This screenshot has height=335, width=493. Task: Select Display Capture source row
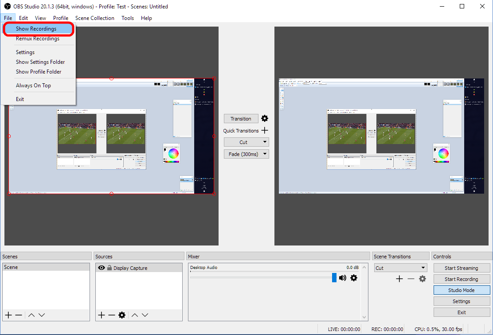coord(139,268)
